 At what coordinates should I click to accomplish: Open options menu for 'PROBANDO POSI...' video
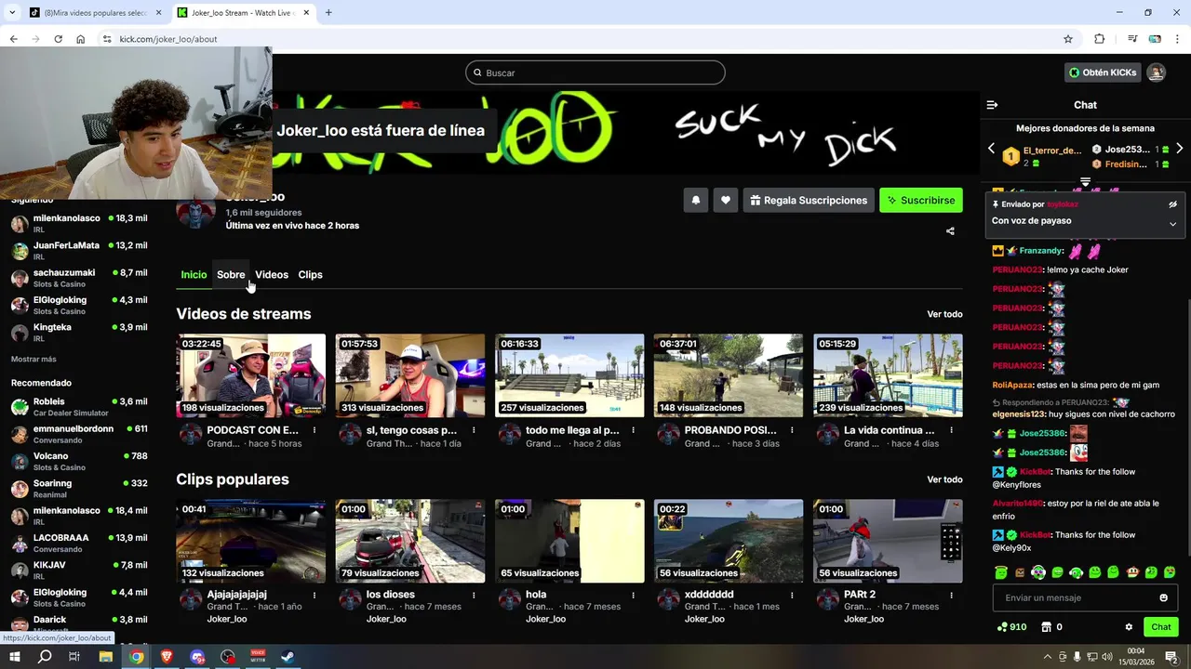click(x=792, y=430)
